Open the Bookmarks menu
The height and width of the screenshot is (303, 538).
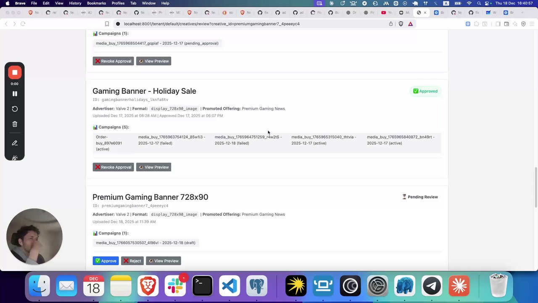(97, 3)
